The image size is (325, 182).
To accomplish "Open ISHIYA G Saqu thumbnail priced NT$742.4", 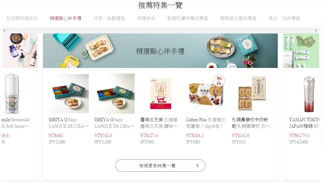I will click(114, 94).
